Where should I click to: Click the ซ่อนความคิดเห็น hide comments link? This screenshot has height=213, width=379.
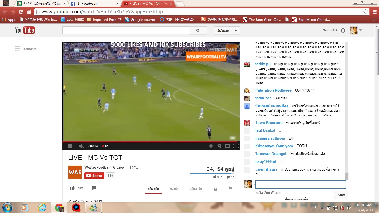coord(296,199)
